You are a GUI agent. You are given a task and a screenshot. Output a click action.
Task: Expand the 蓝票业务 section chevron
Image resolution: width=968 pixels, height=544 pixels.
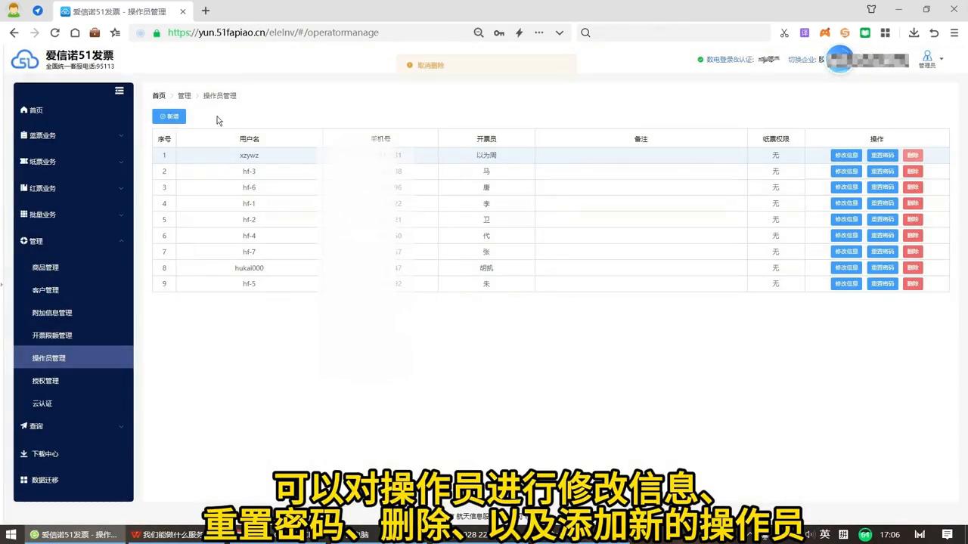point(121,135)
